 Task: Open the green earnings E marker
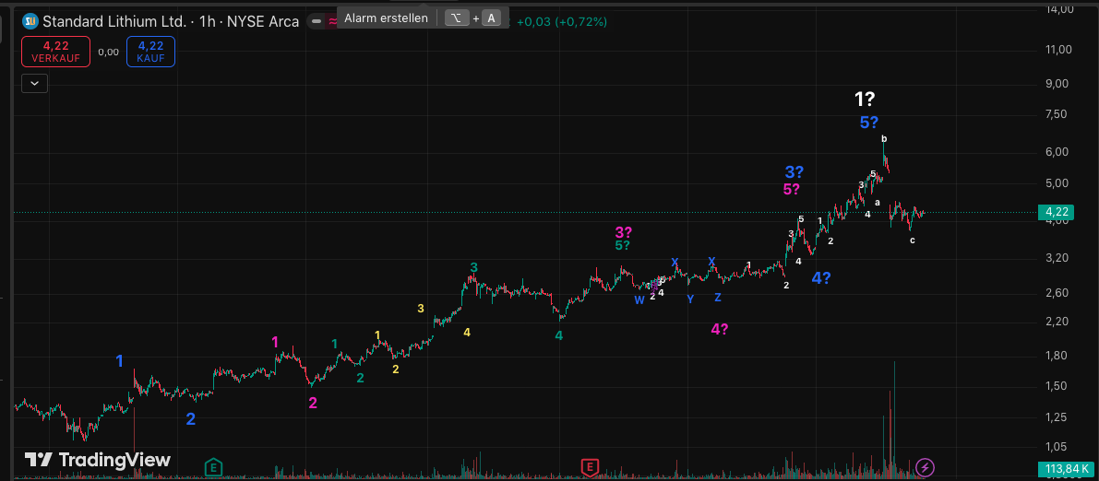click(213, 467)
